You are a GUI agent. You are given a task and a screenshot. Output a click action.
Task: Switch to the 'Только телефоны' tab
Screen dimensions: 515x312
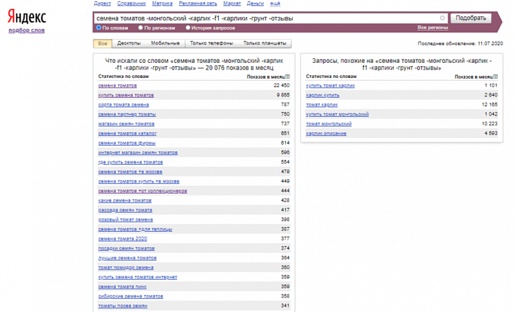click(211, 43)
